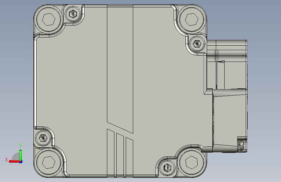This screenshot has height=182, width=281.
Task: Click the green Y axis arrow of triad
Action: click(21, 155)
